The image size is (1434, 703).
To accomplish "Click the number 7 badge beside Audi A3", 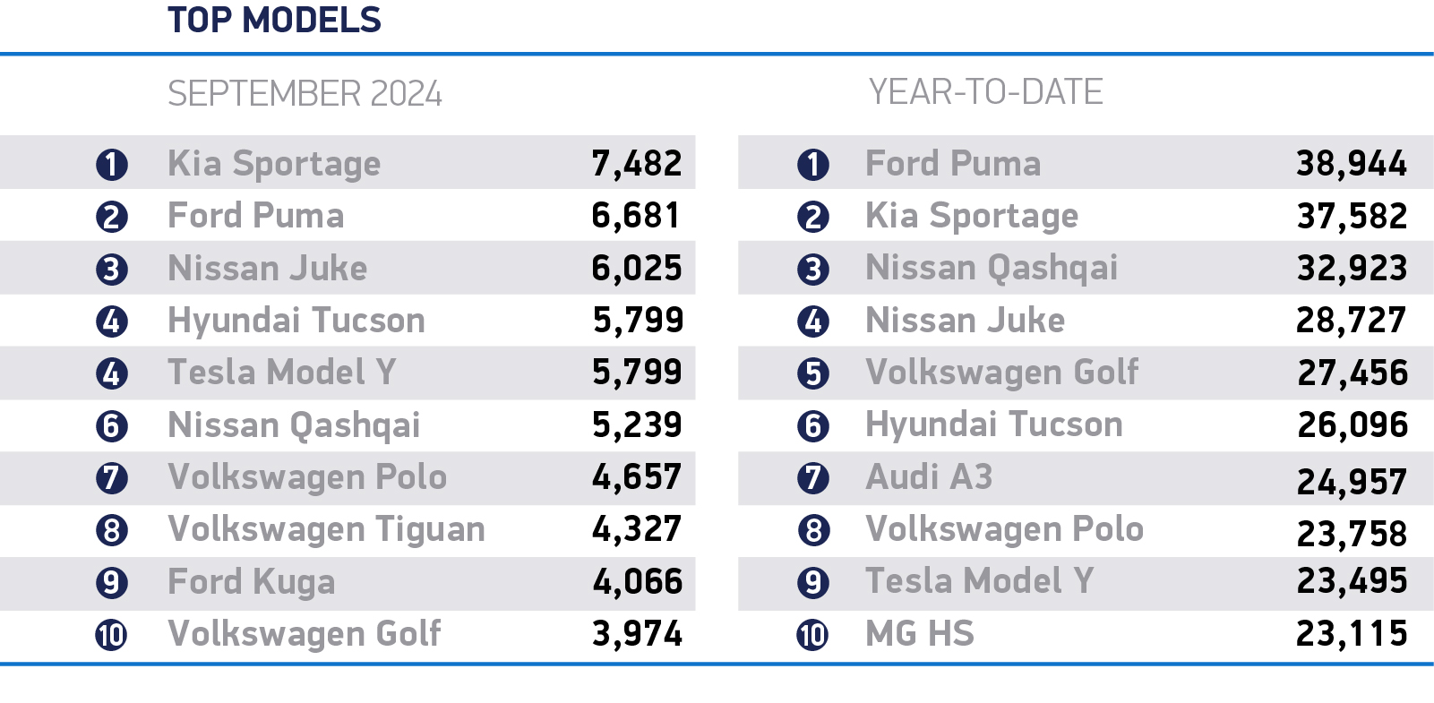I will pos(812,478).
